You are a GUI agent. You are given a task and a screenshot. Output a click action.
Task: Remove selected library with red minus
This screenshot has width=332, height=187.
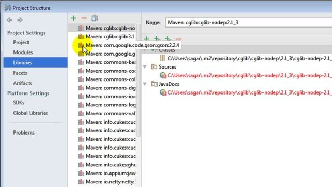click(84, 18)
